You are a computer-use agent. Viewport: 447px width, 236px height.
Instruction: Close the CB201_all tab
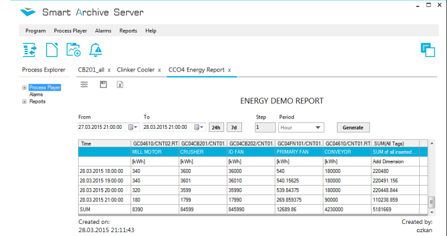click(109, 70)
